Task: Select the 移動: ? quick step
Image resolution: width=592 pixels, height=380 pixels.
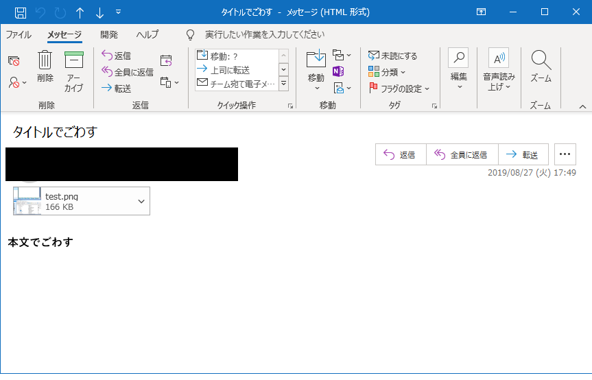Action: [237, 56]
